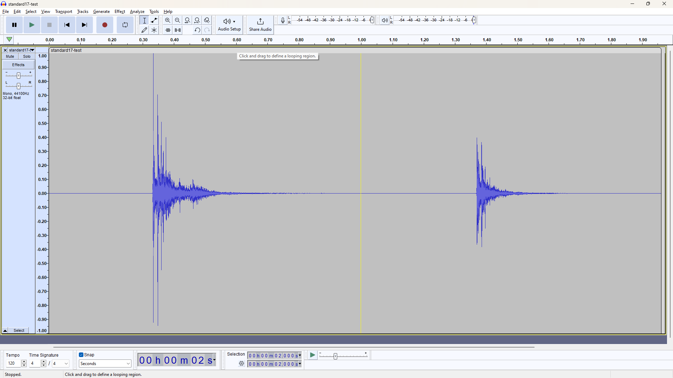Open the Tracks menu
Screen dimensions: 673x378
[83, 12]
